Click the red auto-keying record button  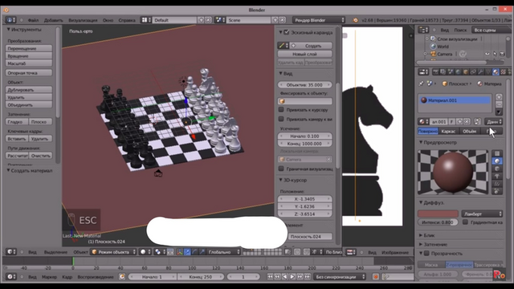click(376, 276)
